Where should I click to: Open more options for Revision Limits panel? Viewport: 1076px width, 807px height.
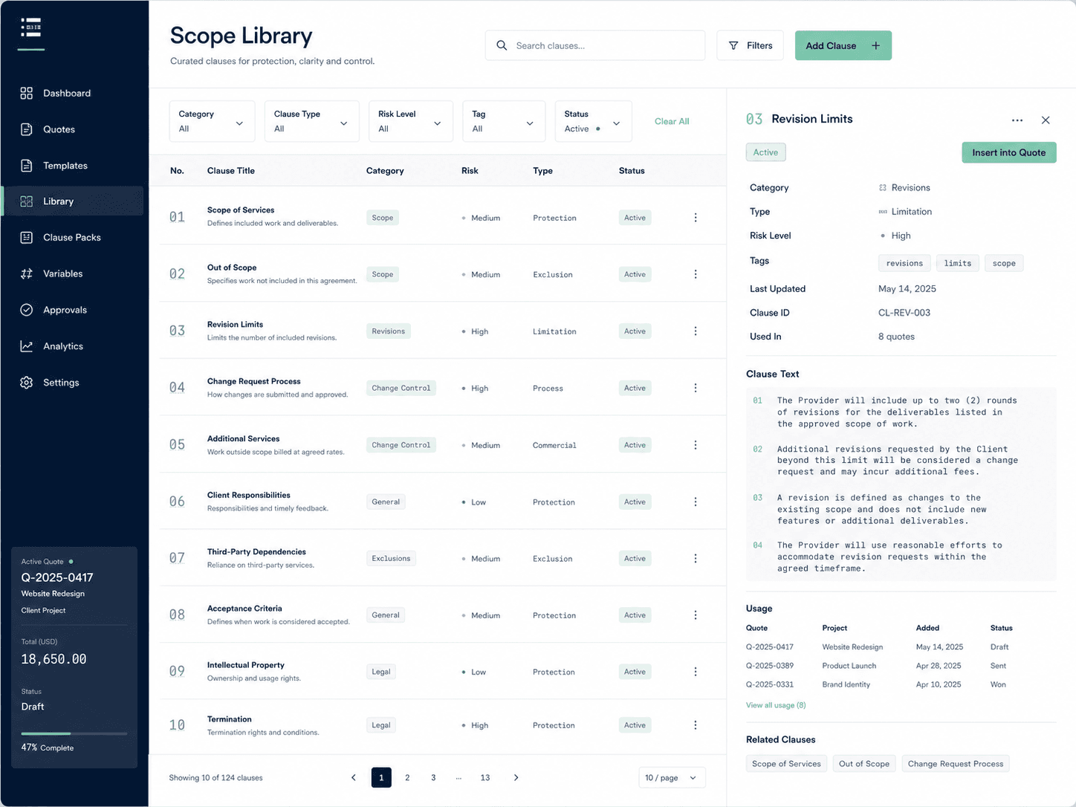(x=1017, y=120)
